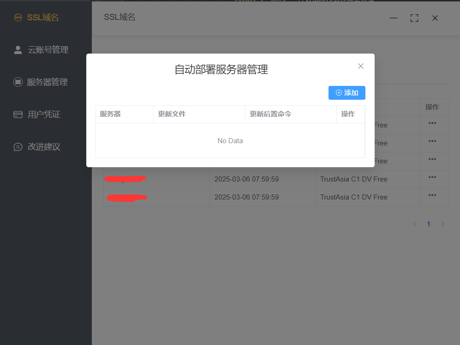Image resolution: width=460 pixels, height=345 pixels.
Task: Minimize the SSL域名 window
Action: [x=394, y=18]
